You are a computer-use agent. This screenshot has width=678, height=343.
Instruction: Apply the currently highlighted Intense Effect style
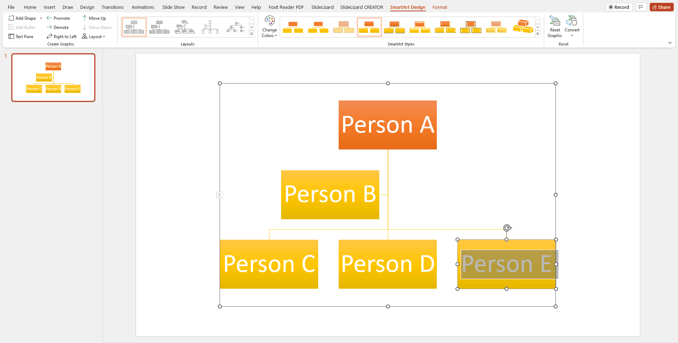(369, 26)
